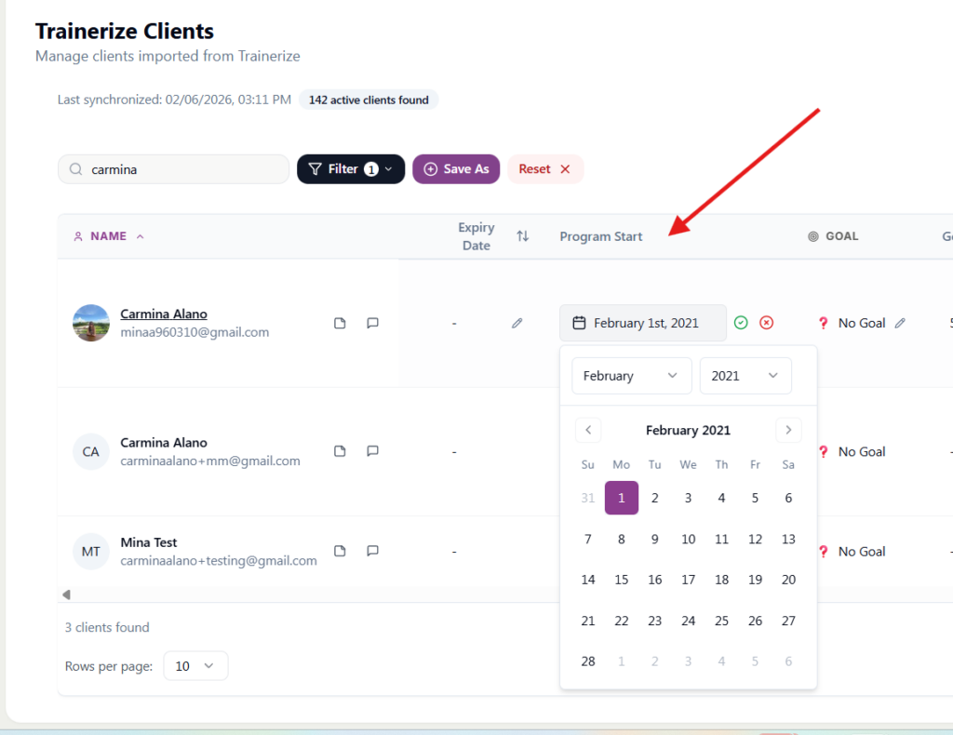This screenshot has width=953, height=735.
Task: Expand the February month dropdown
Action: pyautogui.click(x=631, y=376)
